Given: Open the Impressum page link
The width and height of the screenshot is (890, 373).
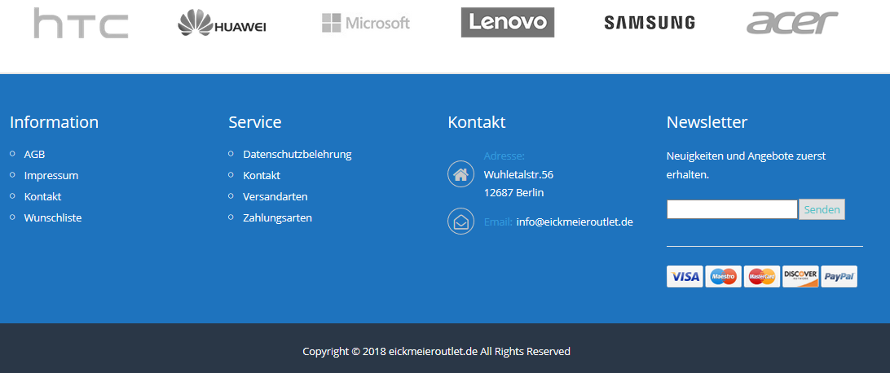Looking at the screenshot, I should [x=51, y=176].
